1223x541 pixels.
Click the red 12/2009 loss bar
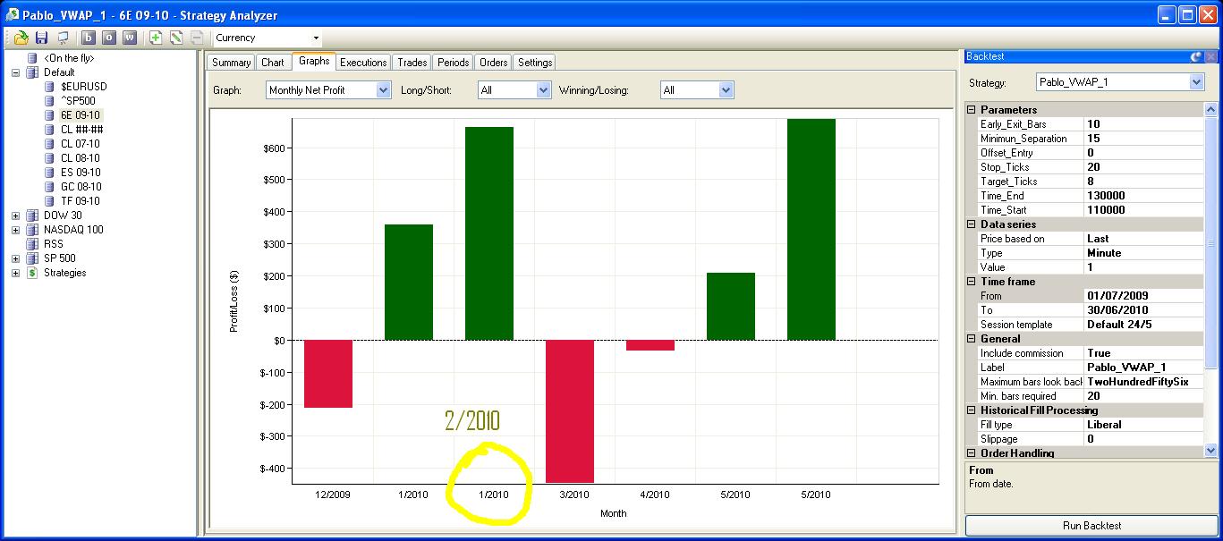tap(328, 374)
